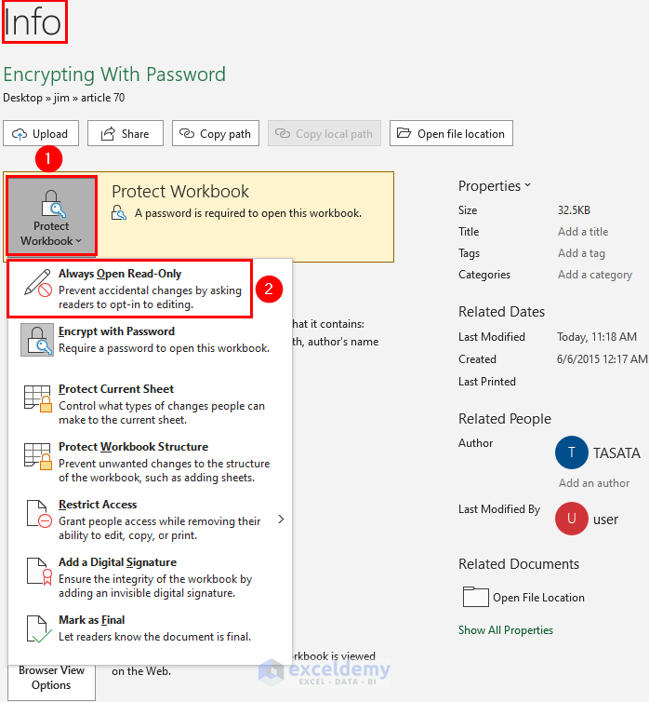649x702 pixels.
Task: Expand the Properties dropdown
Action: click(495, 186)
